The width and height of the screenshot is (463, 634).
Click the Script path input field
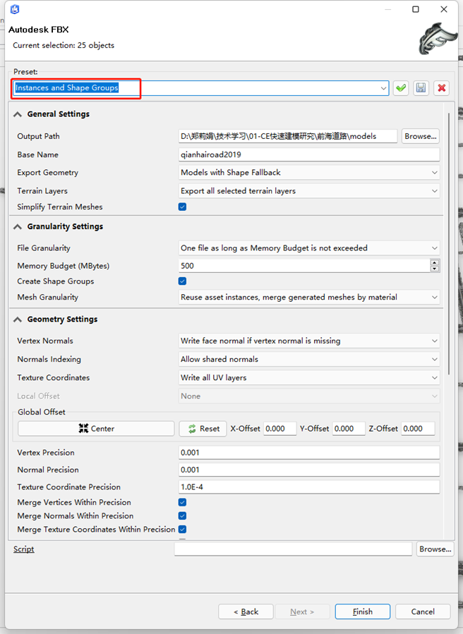click(x=294, y=549)
